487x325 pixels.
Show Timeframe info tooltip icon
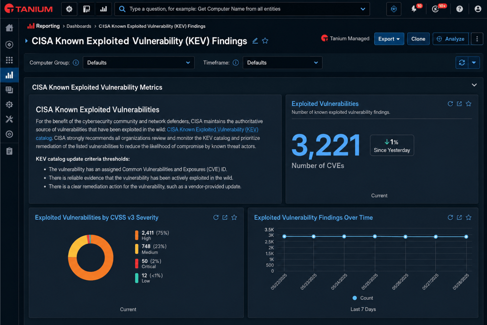pos(236,63)
